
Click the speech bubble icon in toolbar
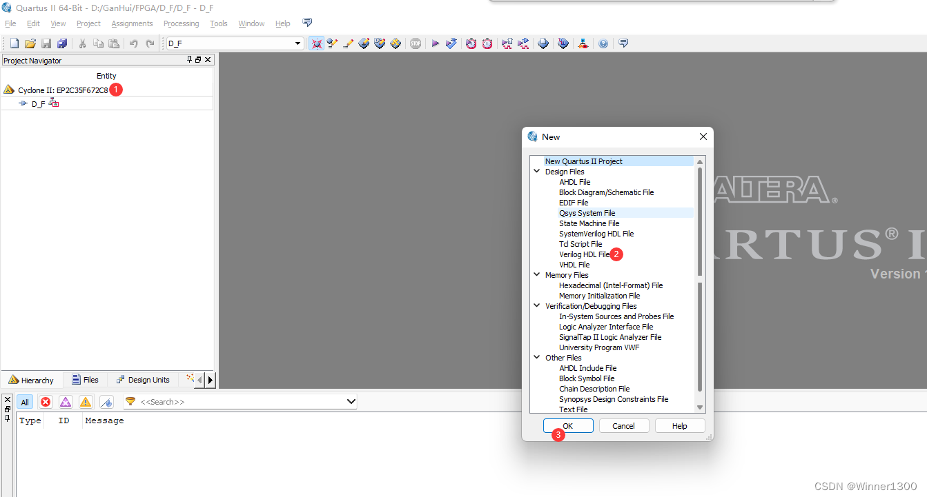[x=623, y=43]
